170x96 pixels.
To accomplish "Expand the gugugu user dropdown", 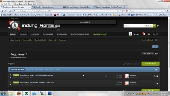I will pos(137,34).
